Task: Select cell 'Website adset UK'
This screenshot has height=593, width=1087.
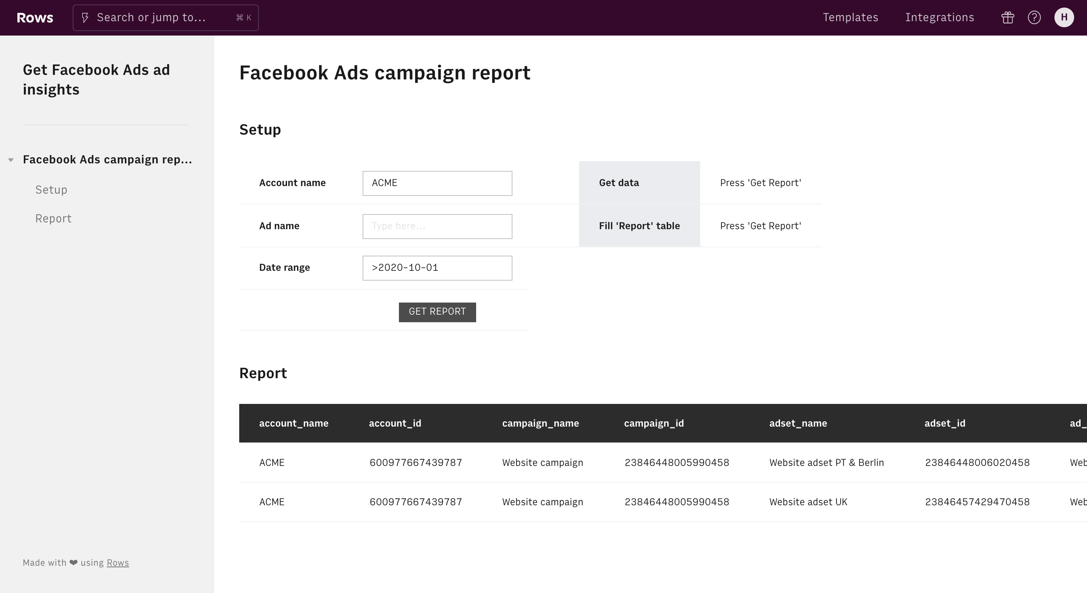Action: pyautogui.click(x=808, y=502)
